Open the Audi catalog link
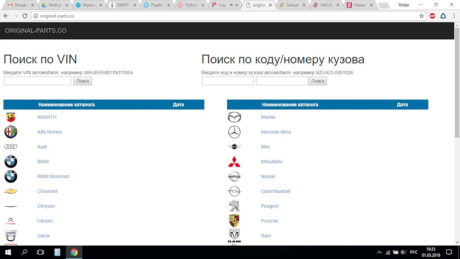The image size is (460, 259). point(42,147)
